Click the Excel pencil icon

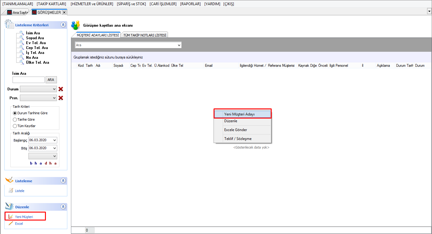11,224
